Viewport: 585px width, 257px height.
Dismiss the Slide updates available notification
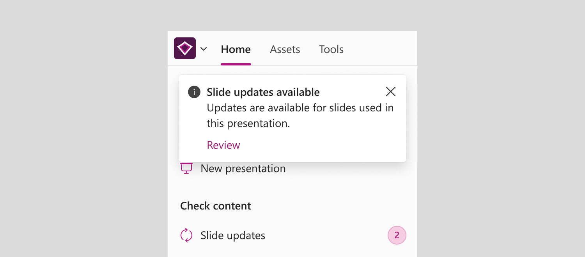click(x=390, y=92)
